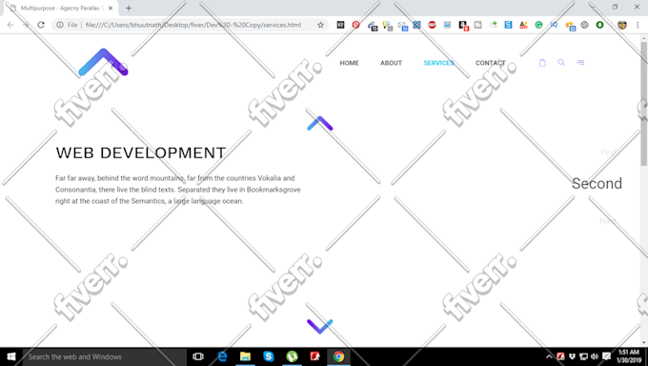Reload the current page

tap(41, 25)
